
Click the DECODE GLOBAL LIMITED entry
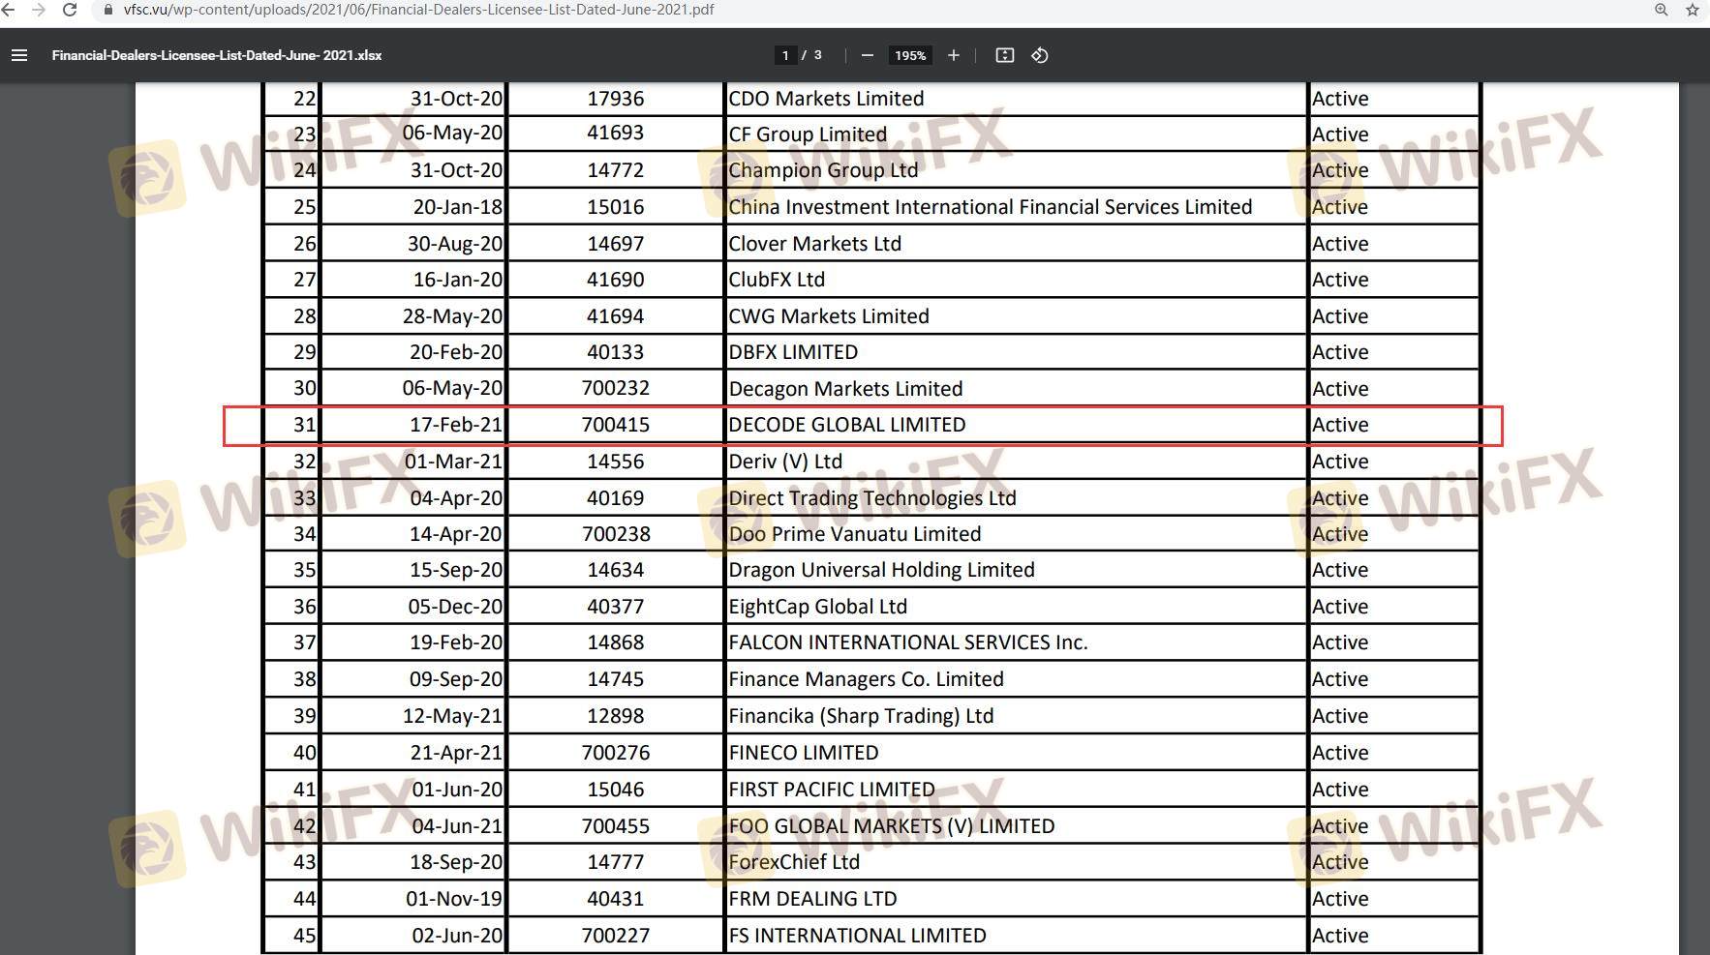click(x=846, y=425)
